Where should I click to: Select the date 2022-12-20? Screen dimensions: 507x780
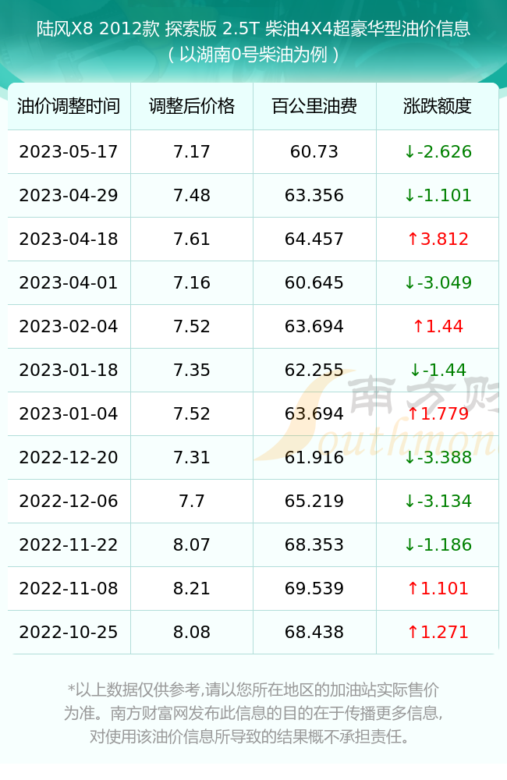click(69, 458)
